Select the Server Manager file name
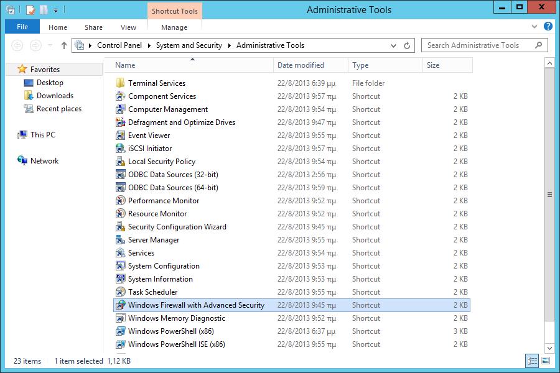This screenshot has height=373, width=560. pos(154,240)
